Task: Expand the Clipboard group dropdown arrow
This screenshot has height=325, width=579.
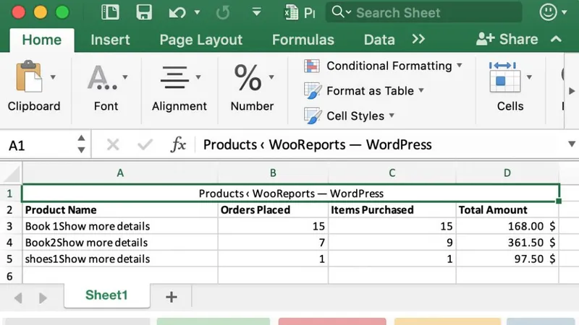Action: [x=53, y=77]
